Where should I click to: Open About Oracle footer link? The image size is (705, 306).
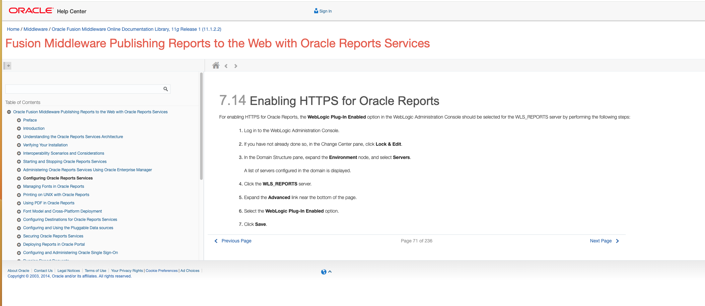coord(18,271)
